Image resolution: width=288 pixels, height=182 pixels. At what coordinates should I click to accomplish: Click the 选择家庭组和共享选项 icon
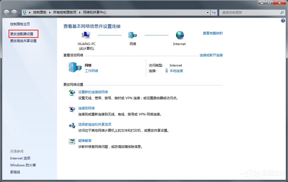pos(72,125)
